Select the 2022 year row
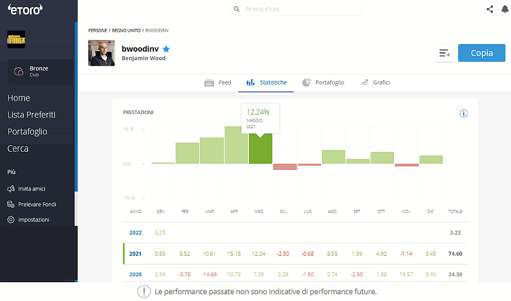The width and height of the screenshot is (511, 301). pyautogui.click(x=136, y=233)
